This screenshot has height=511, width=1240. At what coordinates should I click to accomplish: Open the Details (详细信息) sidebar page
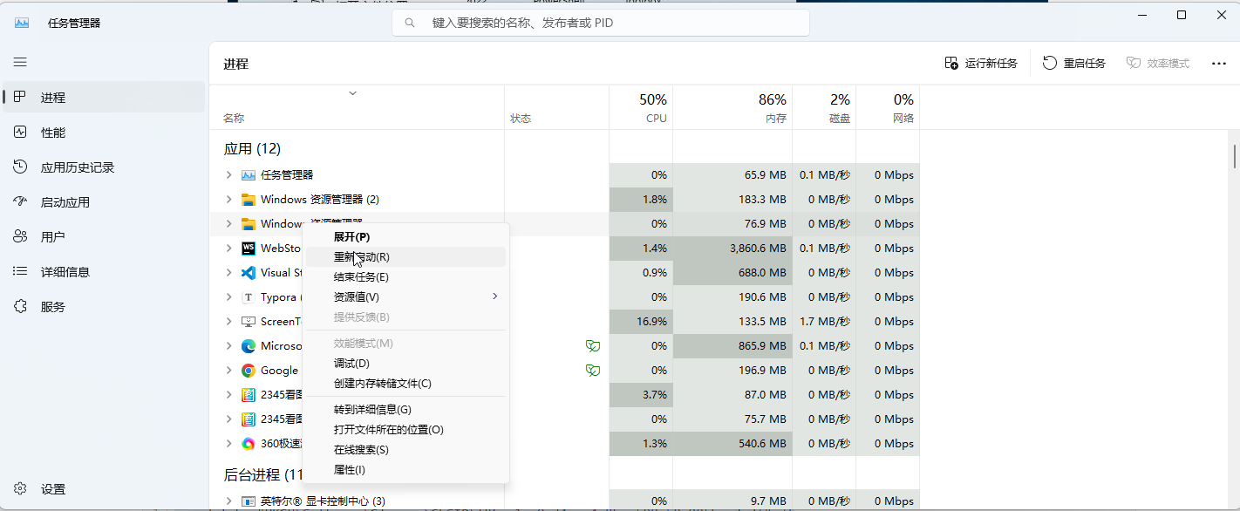65,272
